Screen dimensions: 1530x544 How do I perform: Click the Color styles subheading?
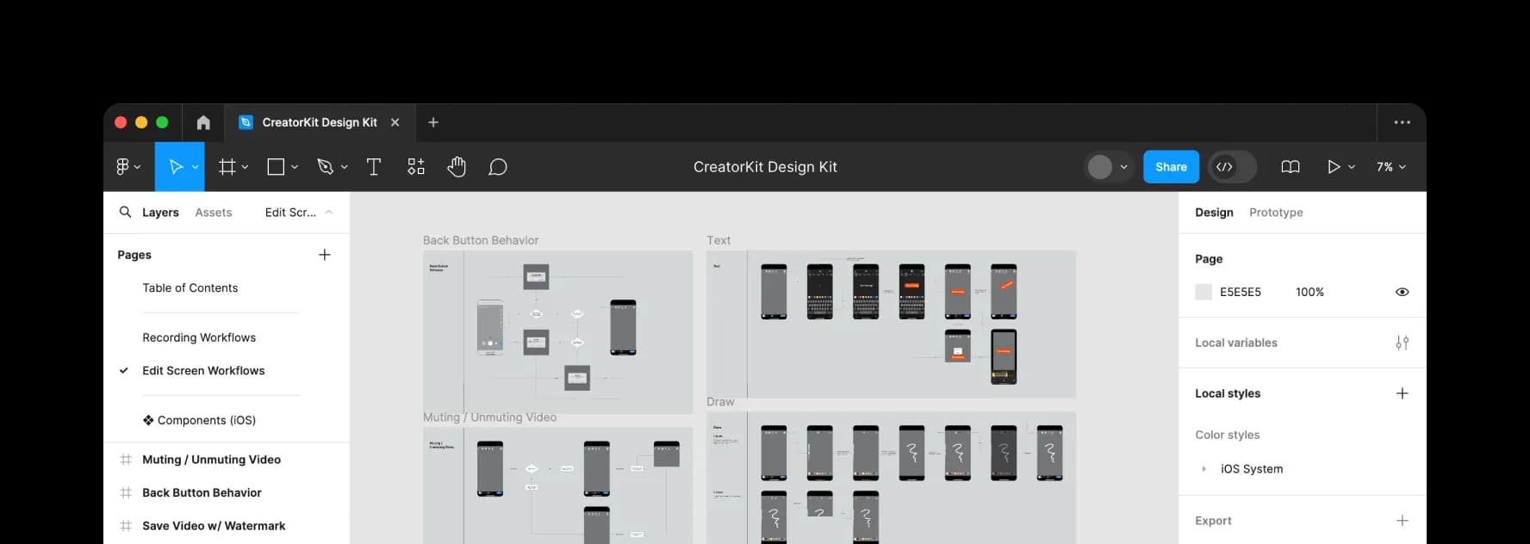(x=1228, y=435)
